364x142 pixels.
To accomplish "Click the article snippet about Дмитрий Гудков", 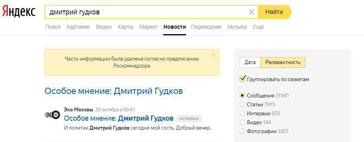I will coord(138,128).
